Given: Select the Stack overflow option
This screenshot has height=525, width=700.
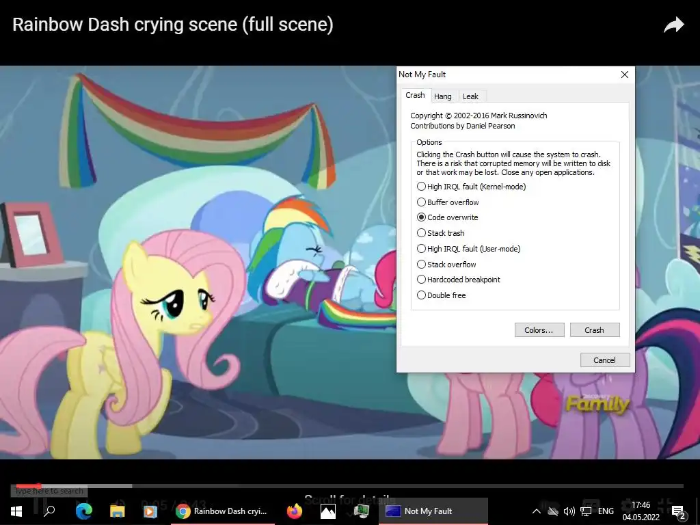Looking at the screenshot, I should pyautogui.click(x=446, y=265).
